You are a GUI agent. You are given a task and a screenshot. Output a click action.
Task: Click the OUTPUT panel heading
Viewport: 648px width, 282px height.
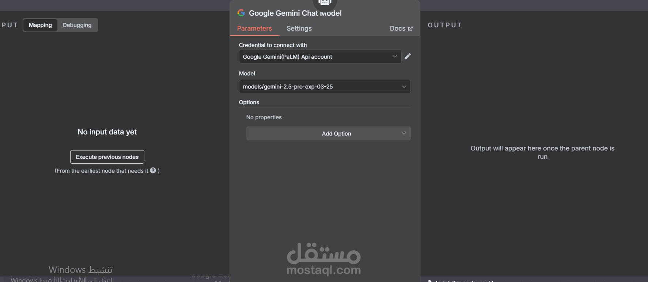(x=445, y=25)
